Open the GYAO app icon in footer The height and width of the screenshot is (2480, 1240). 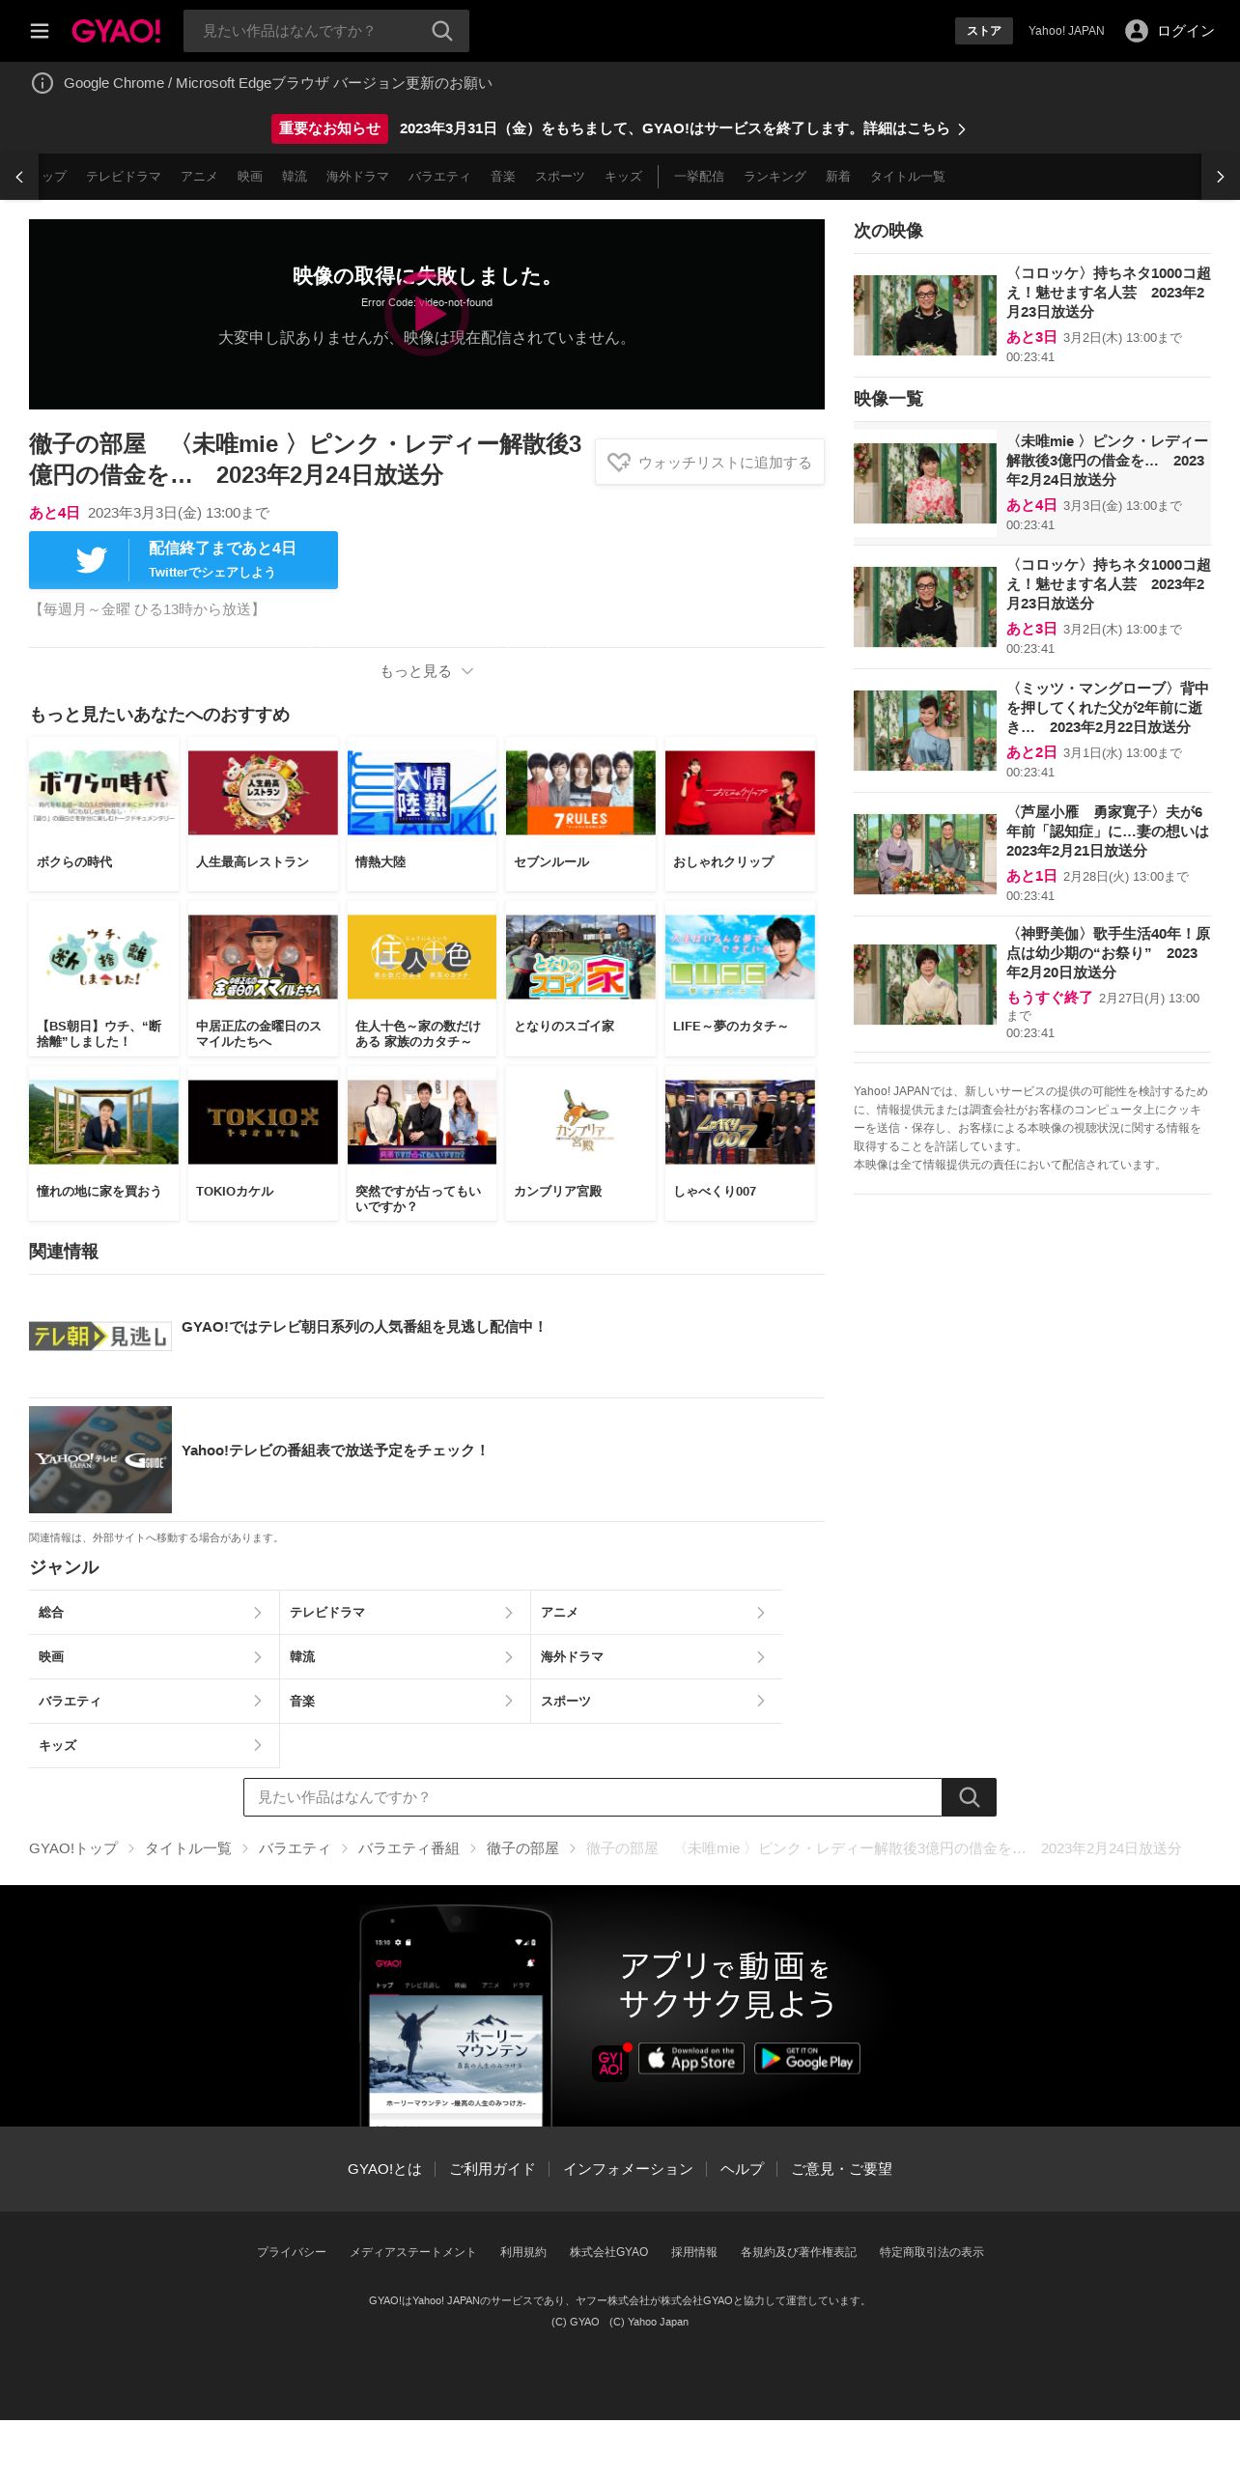pos(610,2062)
